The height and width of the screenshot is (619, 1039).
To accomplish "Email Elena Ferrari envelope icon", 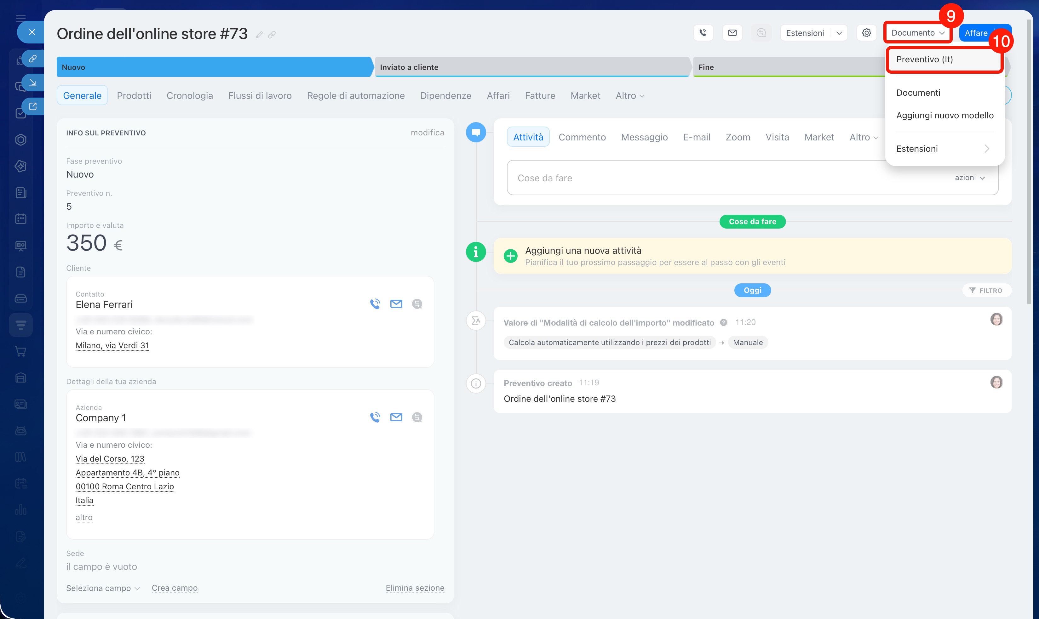I will point(396,304).
